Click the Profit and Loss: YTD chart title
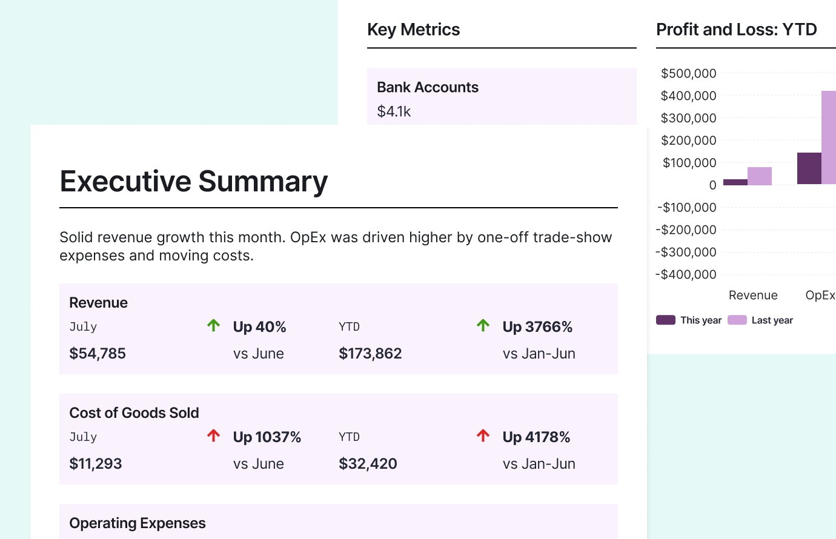Screen dimensions: 836x539 [737, 29]
